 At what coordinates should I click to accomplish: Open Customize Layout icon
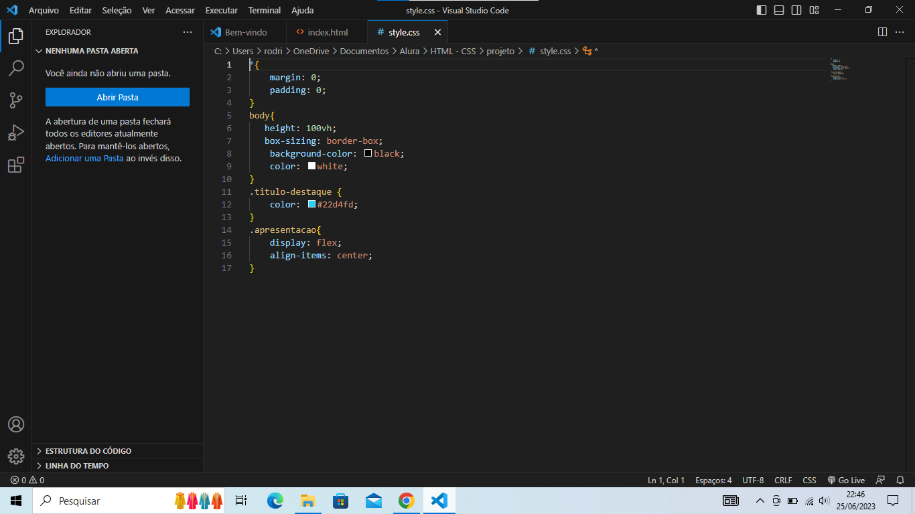tap(814, 10)
